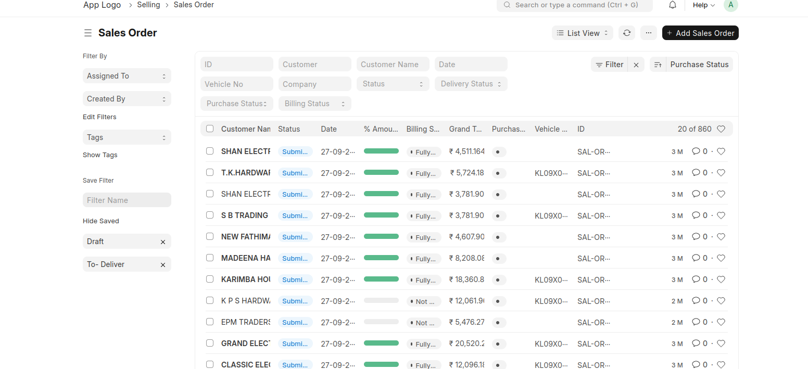
Task: Focus the Filter Name input
Action: pyautogui.click(x=127, y=200)
